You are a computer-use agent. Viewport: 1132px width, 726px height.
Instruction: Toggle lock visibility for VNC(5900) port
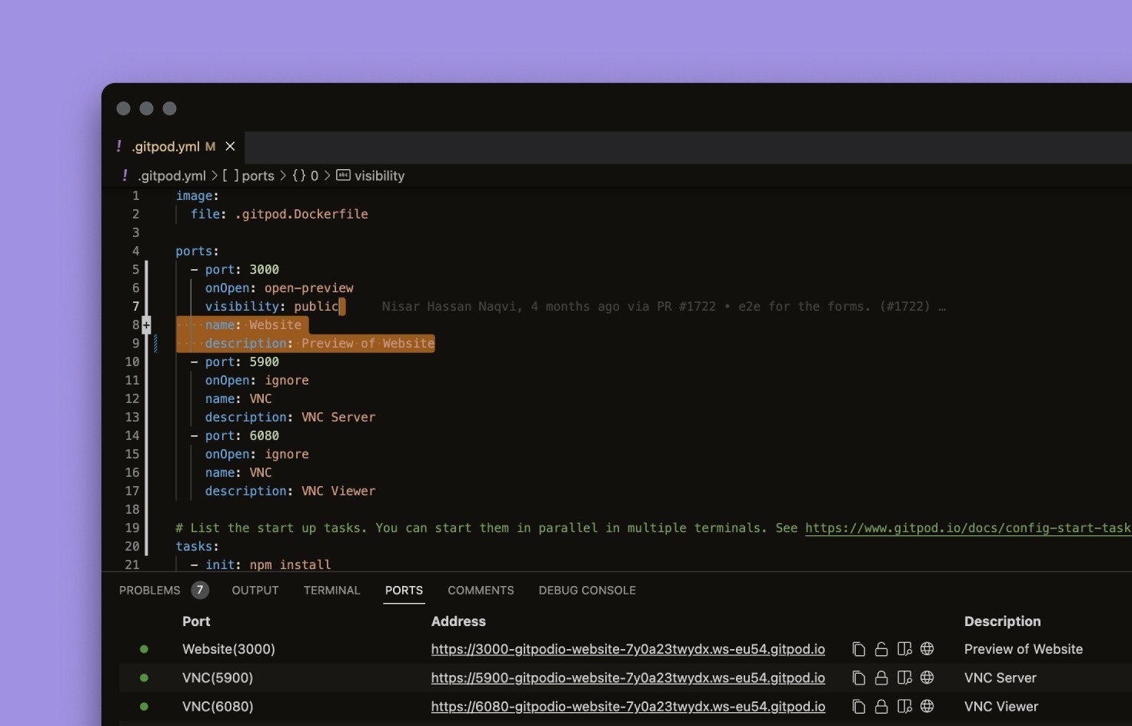point(881,678)
